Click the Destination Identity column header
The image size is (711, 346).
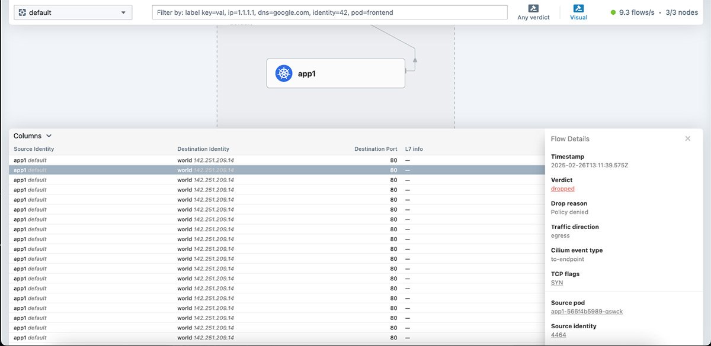203,149
